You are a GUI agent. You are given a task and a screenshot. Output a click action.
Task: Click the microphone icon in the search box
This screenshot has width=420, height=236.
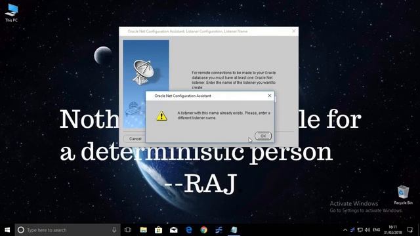114,230
